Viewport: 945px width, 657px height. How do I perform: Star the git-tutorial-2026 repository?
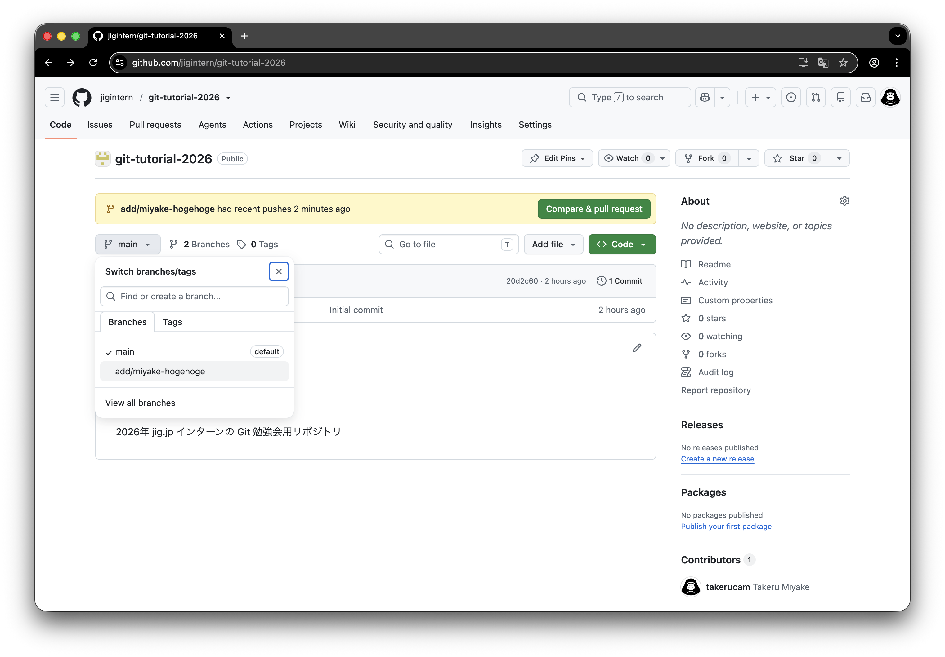796,158
